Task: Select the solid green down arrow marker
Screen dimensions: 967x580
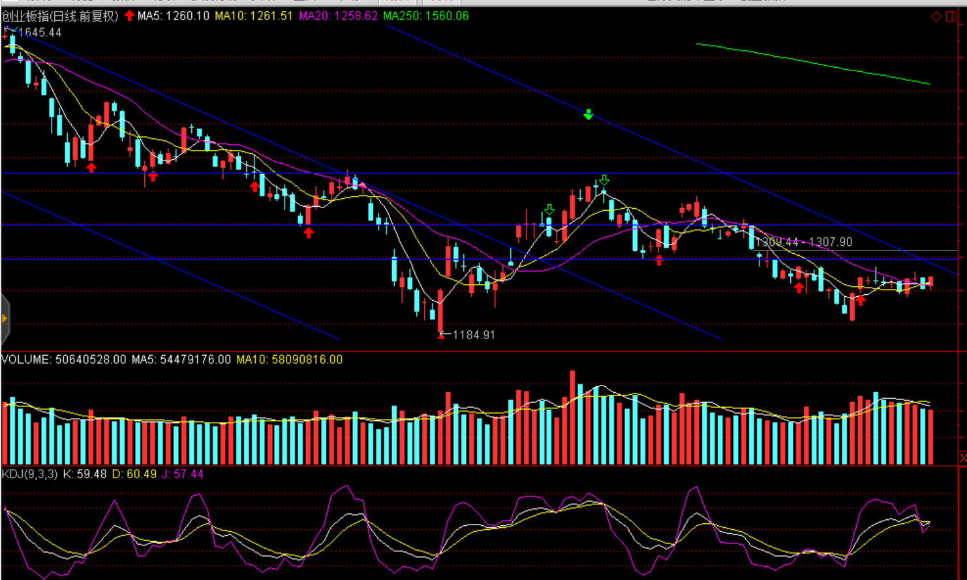Action: [588, 115]
